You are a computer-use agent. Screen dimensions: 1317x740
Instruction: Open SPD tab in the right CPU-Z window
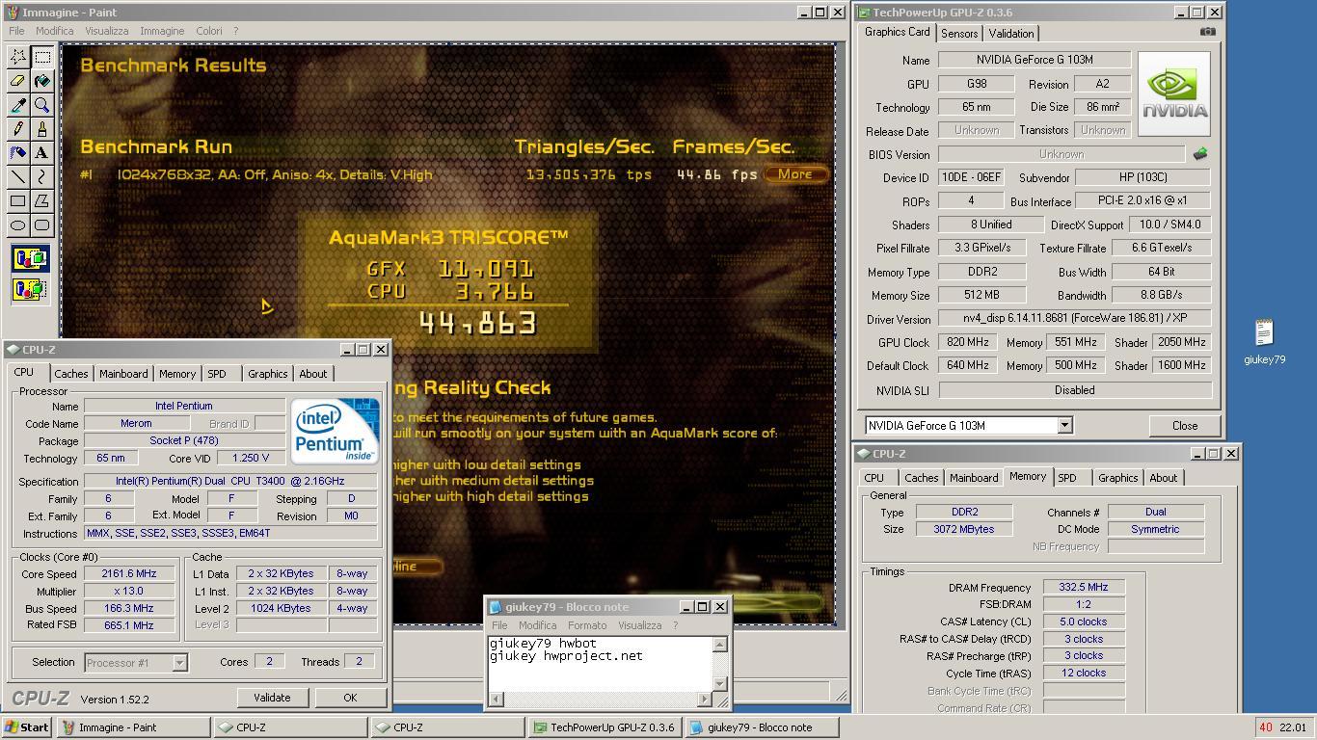(1067, 478)
